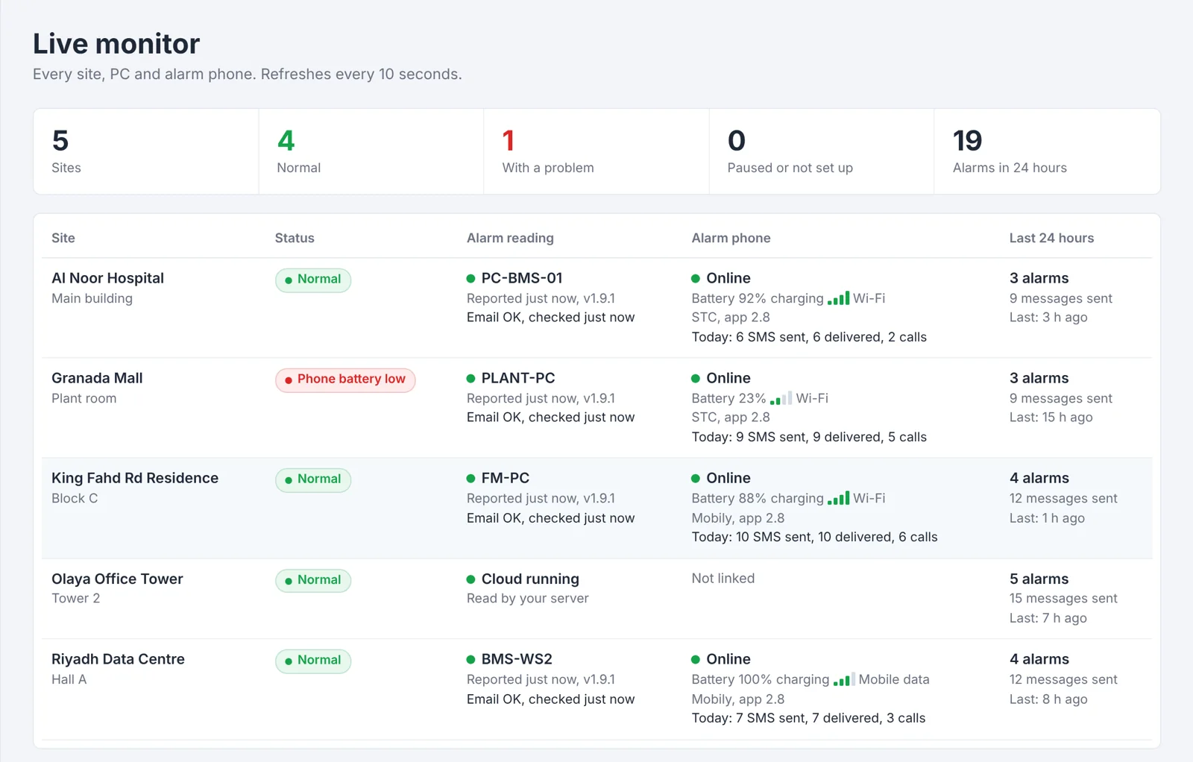Click Online status dot for King Fahd Rd Residence
The width and height of the screenshot is (1193, 762).
click(x=696, y=478)
